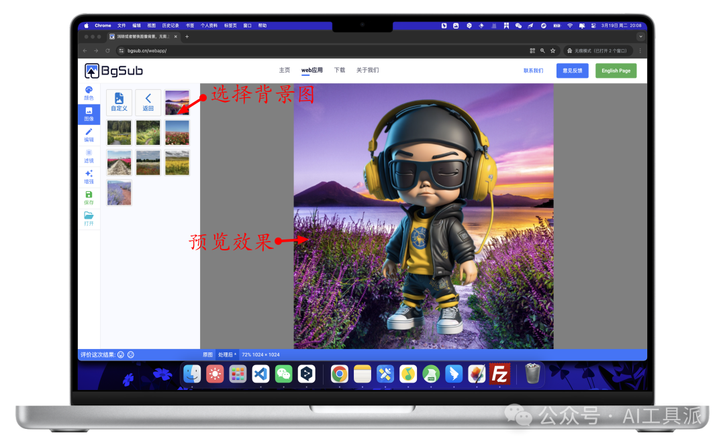Click the BgSub logo

coord(113,70)
